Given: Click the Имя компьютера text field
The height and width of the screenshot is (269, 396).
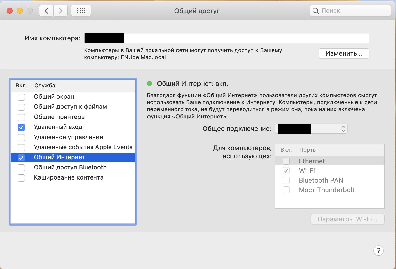Looking at the screenshot, I should 227,38.
